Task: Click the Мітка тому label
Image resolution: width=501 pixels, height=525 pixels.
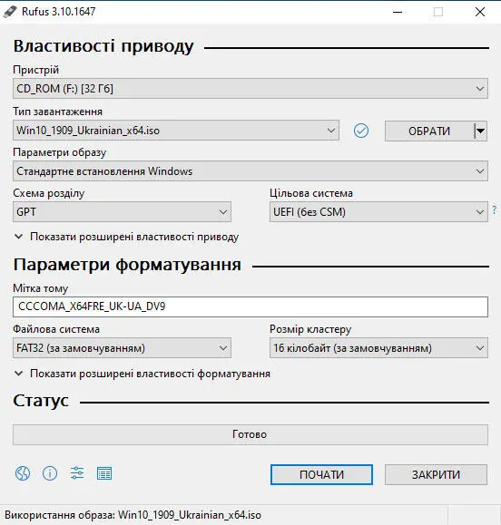Action: point(41,288)
